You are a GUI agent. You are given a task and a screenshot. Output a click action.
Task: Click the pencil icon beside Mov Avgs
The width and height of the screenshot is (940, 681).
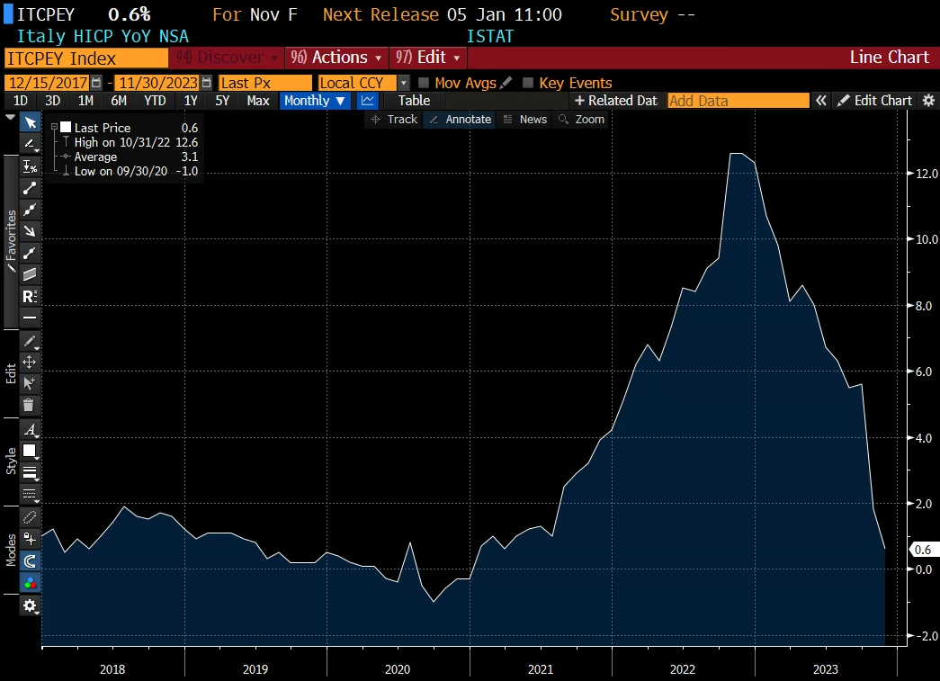coord(506,82)
